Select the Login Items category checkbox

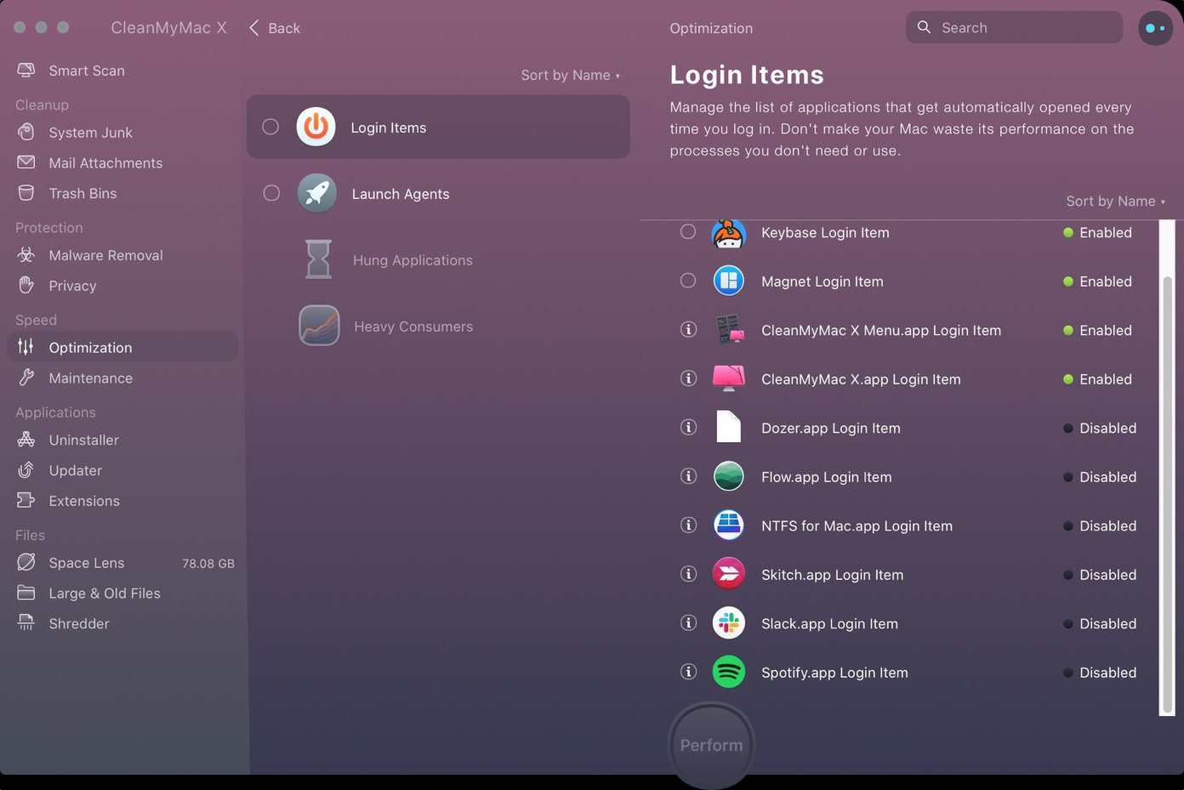270,127
